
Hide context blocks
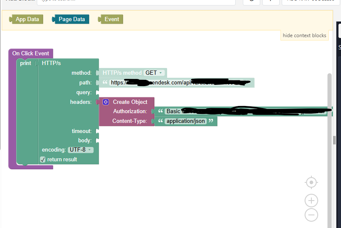(304, 35)
